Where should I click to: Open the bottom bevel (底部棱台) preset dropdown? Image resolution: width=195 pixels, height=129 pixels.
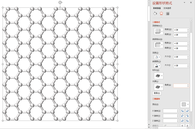click(159, 45)
